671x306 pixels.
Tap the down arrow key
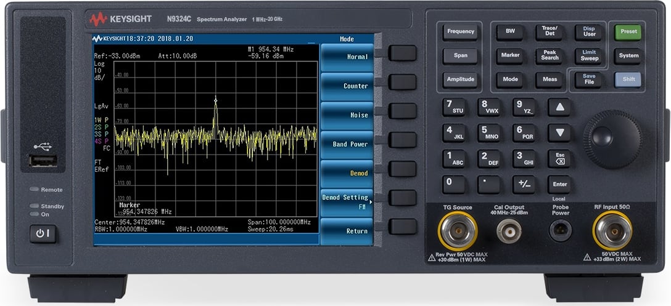pyautogui.click(x=560, y=133)
